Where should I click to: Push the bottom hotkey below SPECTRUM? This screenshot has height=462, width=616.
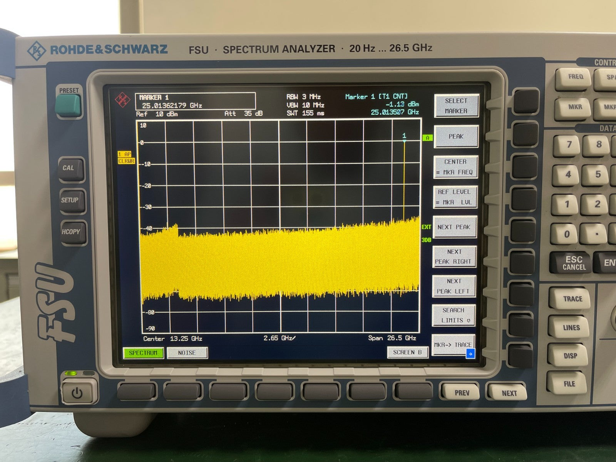tap(137, 391)
